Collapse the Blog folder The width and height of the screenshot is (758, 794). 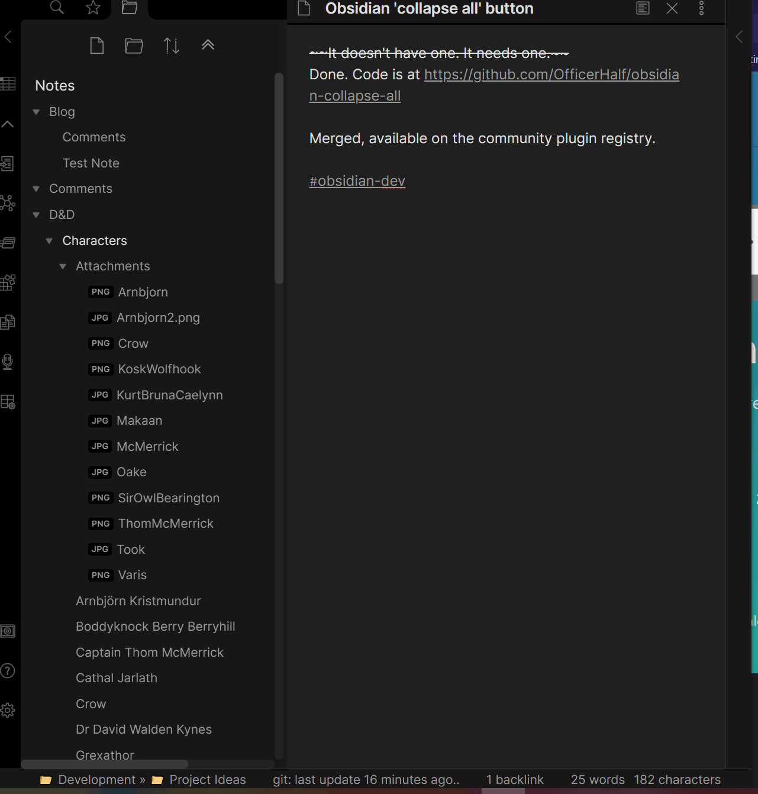tap(36, 112)
